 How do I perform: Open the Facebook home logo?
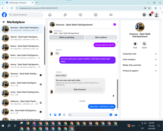(4, 15)
